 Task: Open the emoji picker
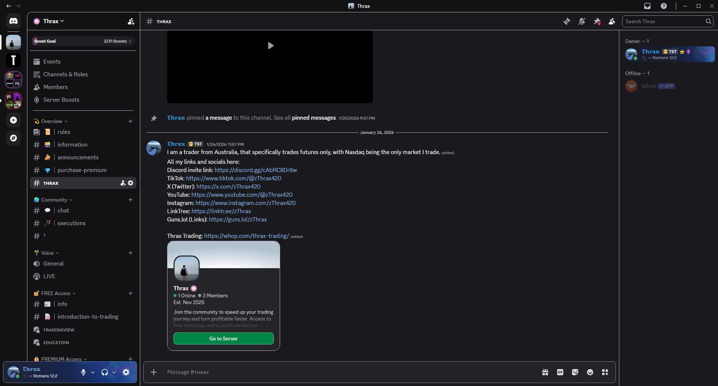tap(590, 372)
